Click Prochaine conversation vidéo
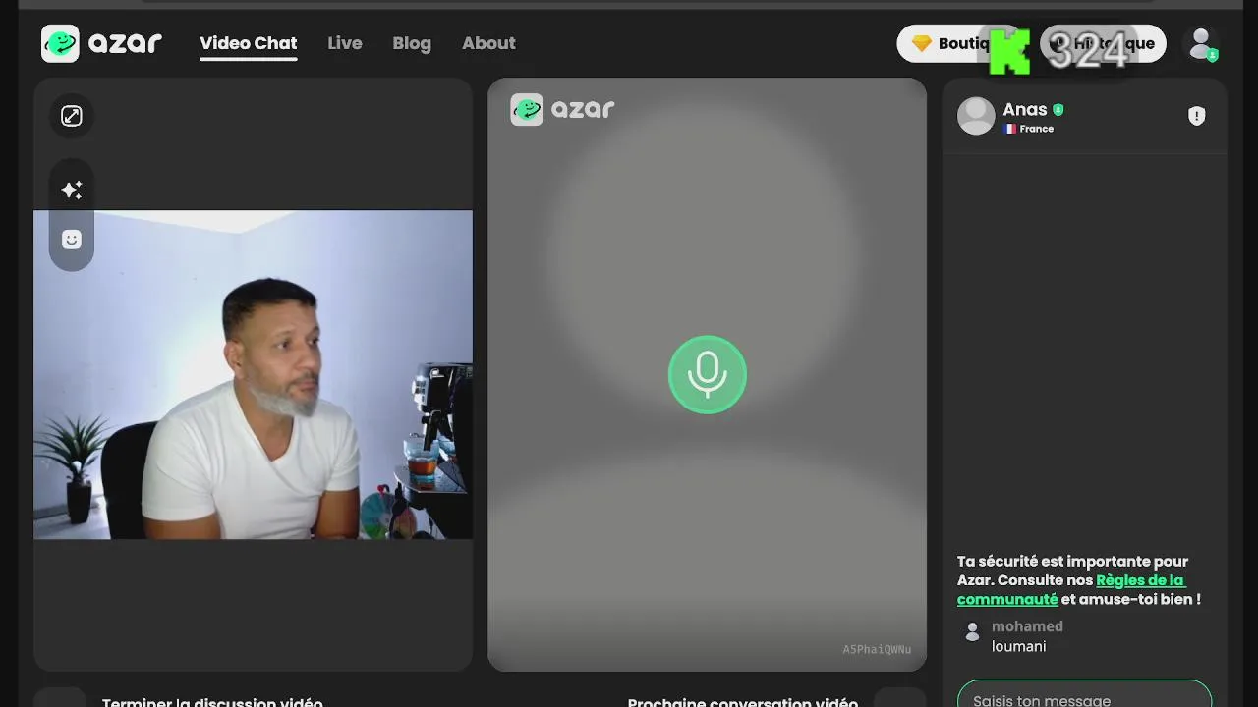1258x707 pixels. tap(743, 701)
